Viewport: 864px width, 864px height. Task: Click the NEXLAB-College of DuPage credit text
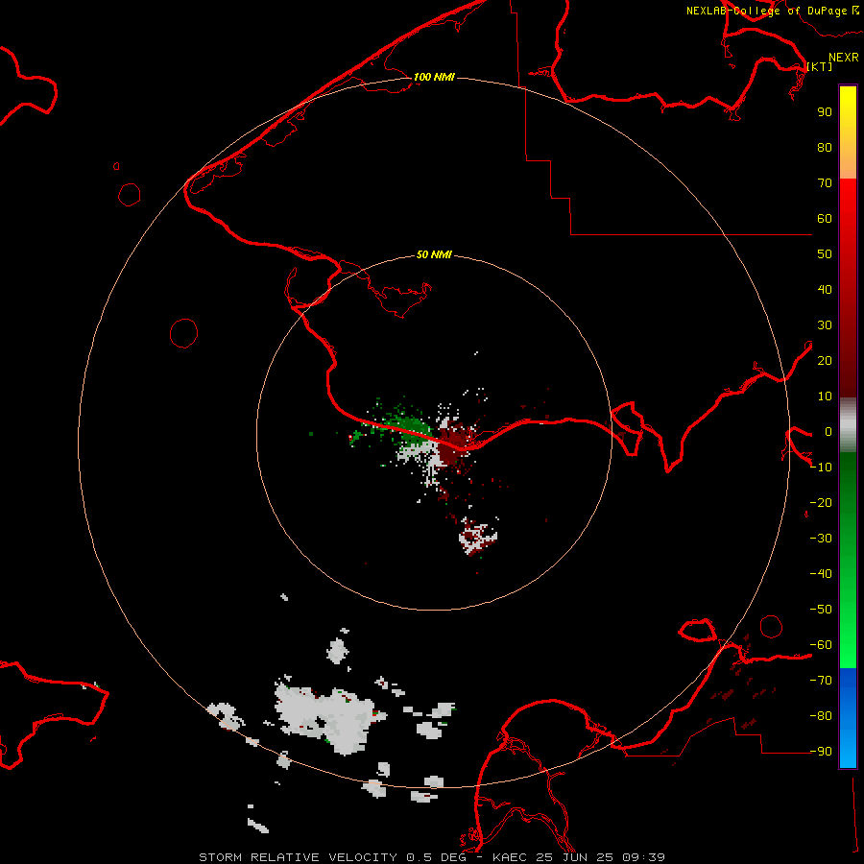pos(767,11)
